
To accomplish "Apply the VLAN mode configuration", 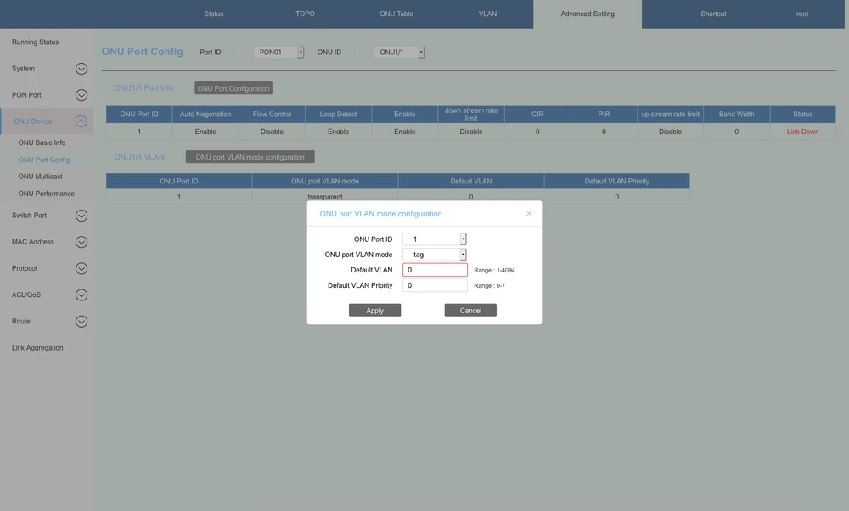I will tap(374, 311).
